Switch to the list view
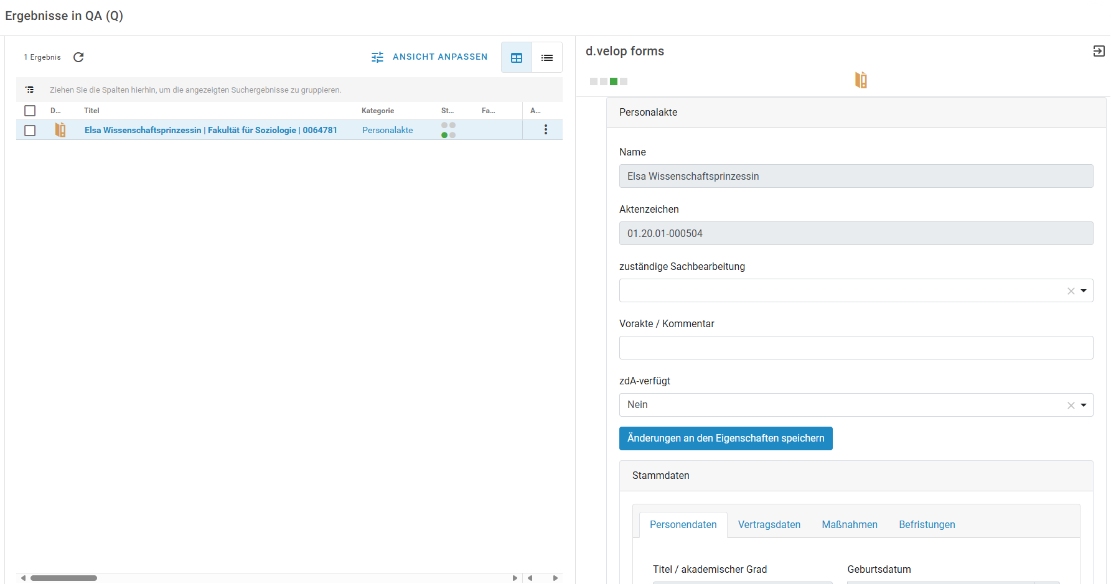The image size is (1111, 584). (x=547, y=58)
